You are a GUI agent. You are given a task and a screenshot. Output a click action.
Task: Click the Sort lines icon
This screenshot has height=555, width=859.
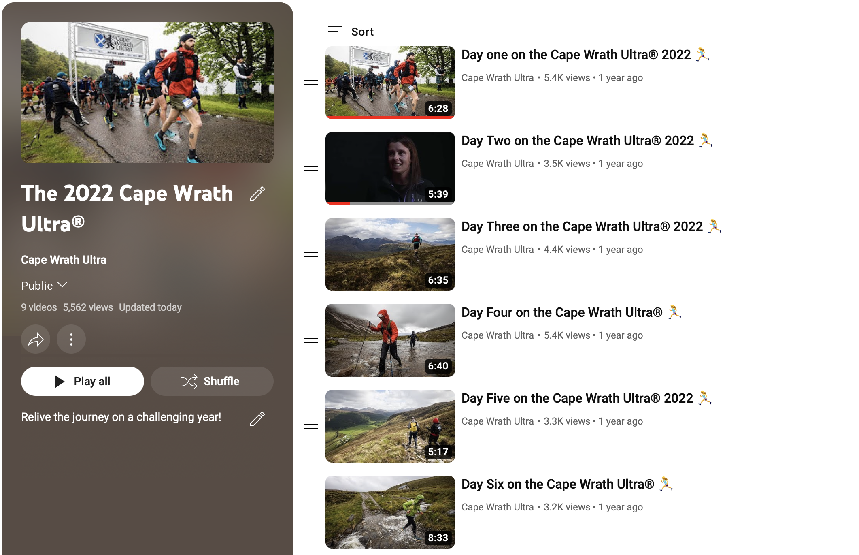coord(334,32)
